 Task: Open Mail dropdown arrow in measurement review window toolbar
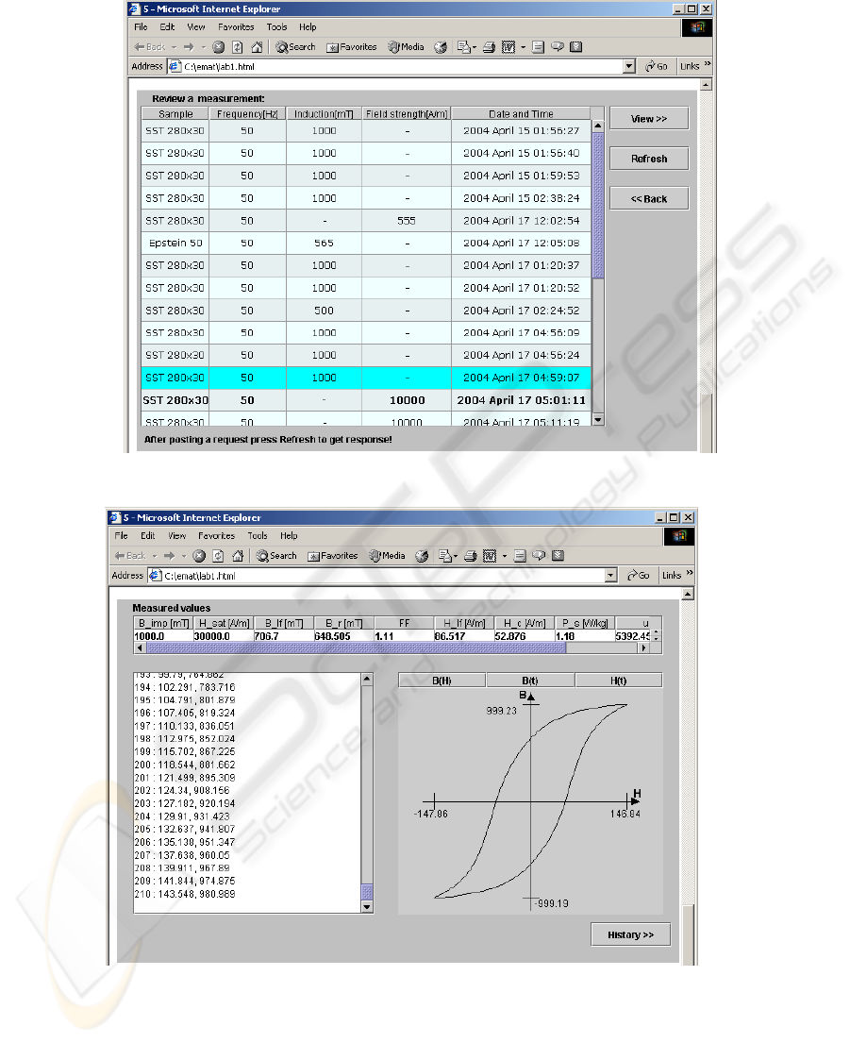475,47
